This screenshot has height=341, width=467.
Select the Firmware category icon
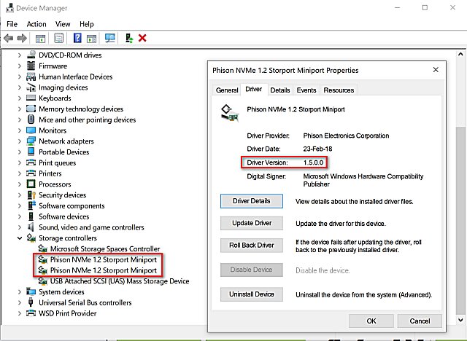pos(31,66)
